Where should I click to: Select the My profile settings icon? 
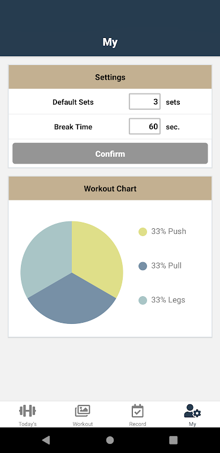coord(192,411)
